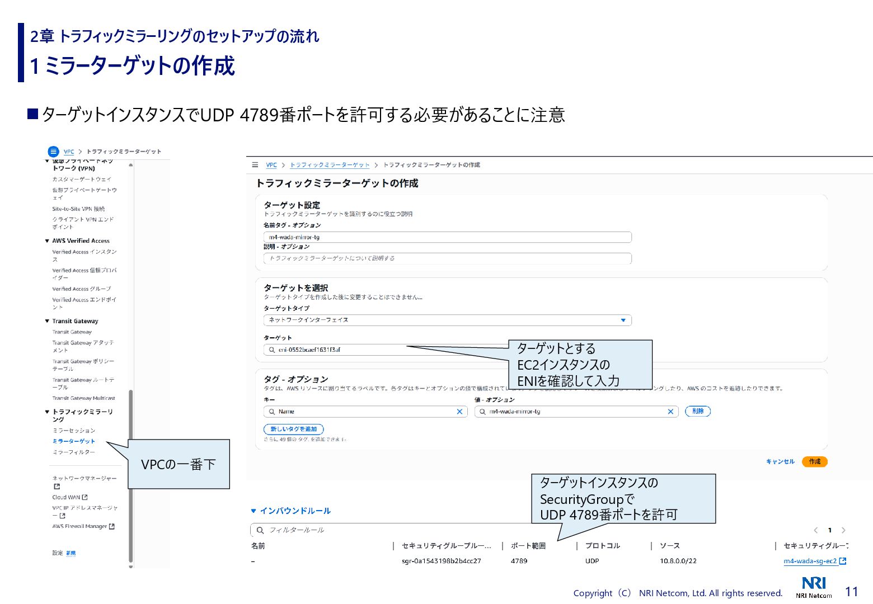Click the 削除 tag button
Screen dimensions: 873x604
(x=698, y=411)
